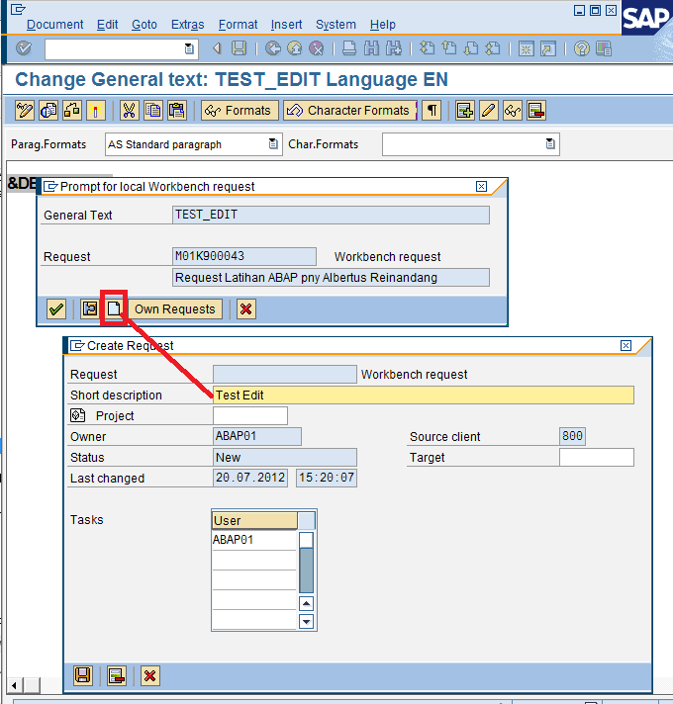This screenshot has width=673, height=704.
Task: Click the horizontal scroll-left arrow at bottom
Action: click(x=15, y=685)
